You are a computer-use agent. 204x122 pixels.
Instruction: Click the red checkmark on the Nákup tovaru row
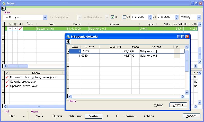tap(20, 29)
